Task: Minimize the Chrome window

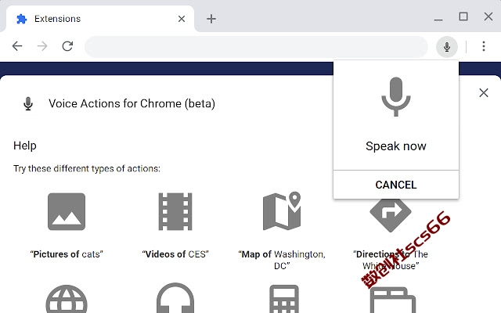Action: (438, 19)
